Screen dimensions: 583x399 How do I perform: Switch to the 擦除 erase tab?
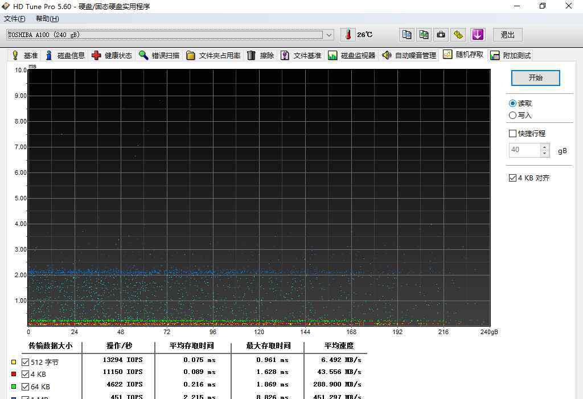[261, 55]
